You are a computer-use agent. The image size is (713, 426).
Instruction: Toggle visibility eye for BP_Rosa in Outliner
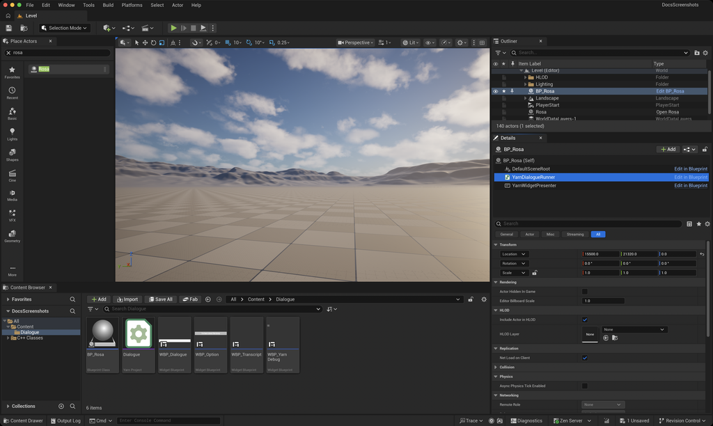coord(496,91)
